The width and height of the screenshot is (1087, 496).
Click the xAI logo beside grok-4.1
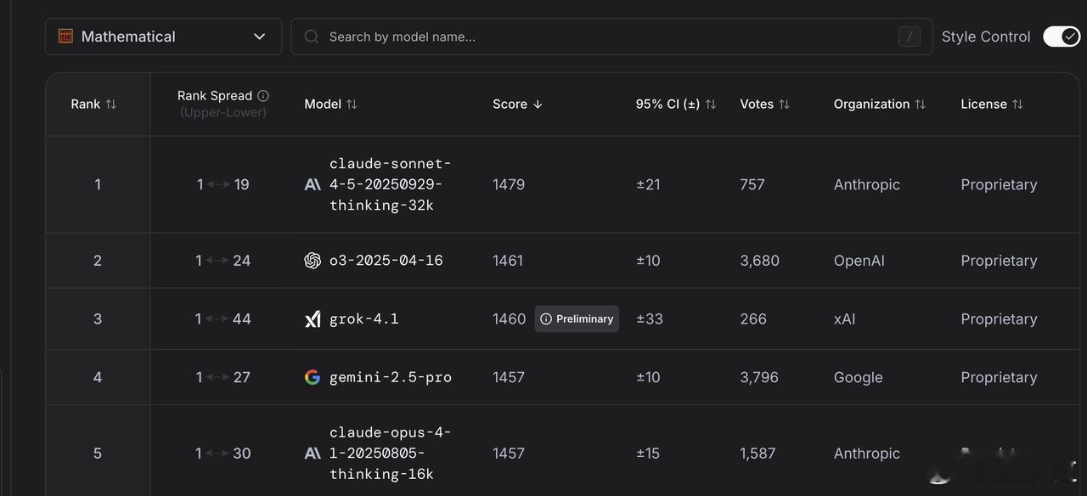click(x=313, y=319)
